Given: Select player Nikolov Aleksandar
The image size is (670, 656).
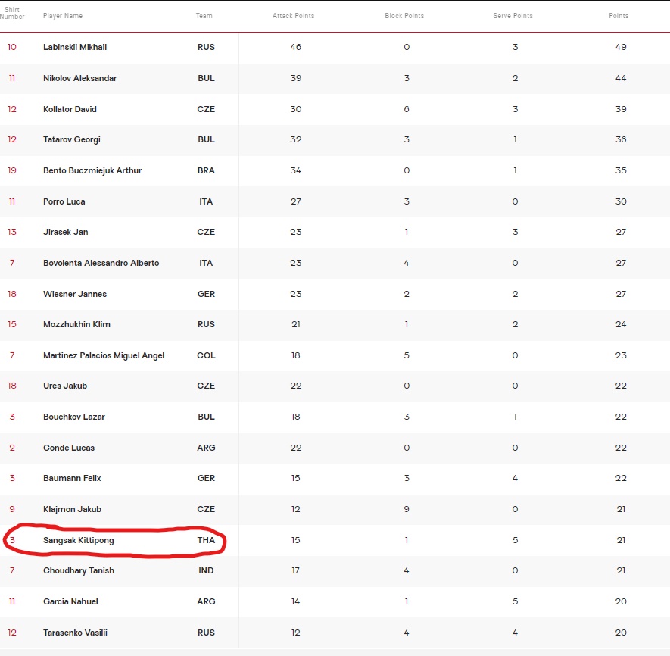Looking at the screenshot, I should pos(80,78).
